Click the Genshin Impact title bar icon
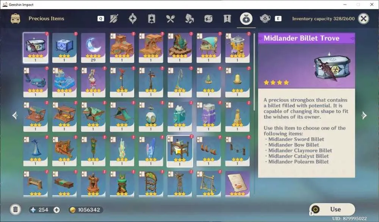 [5, 4]
